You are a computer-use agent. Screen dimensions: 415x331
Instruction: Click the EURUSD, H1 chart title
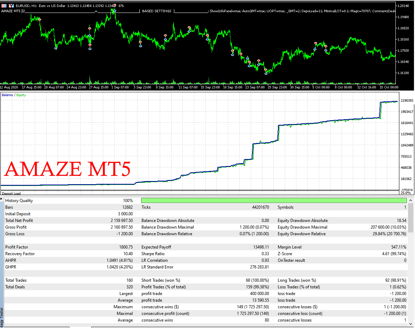pos(41,6)
